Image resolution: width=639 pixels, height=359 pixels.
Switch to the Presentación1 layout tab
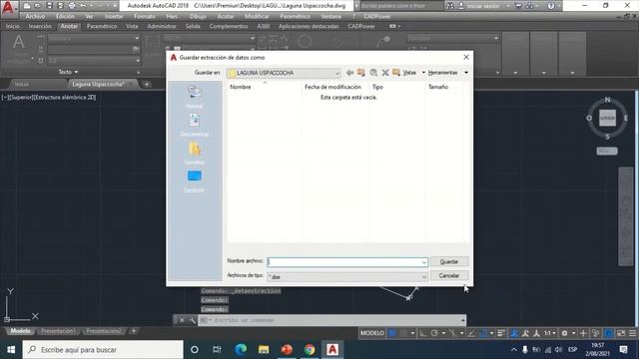(58, 331)
